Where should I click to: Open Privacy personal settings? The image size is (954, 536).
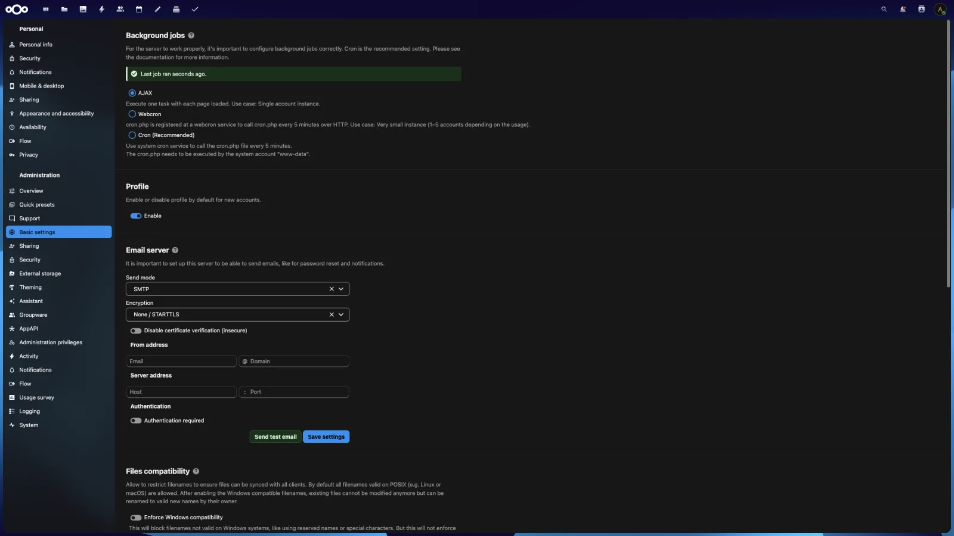tap(59, 155)
